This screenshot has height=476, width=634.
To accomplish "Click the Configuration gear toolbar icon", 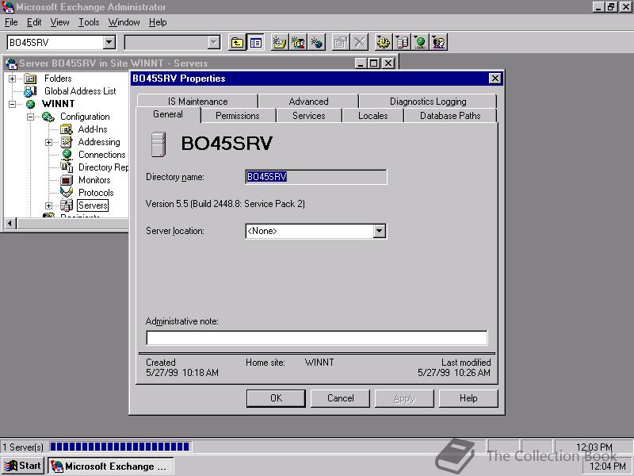I will pos(383,42).
